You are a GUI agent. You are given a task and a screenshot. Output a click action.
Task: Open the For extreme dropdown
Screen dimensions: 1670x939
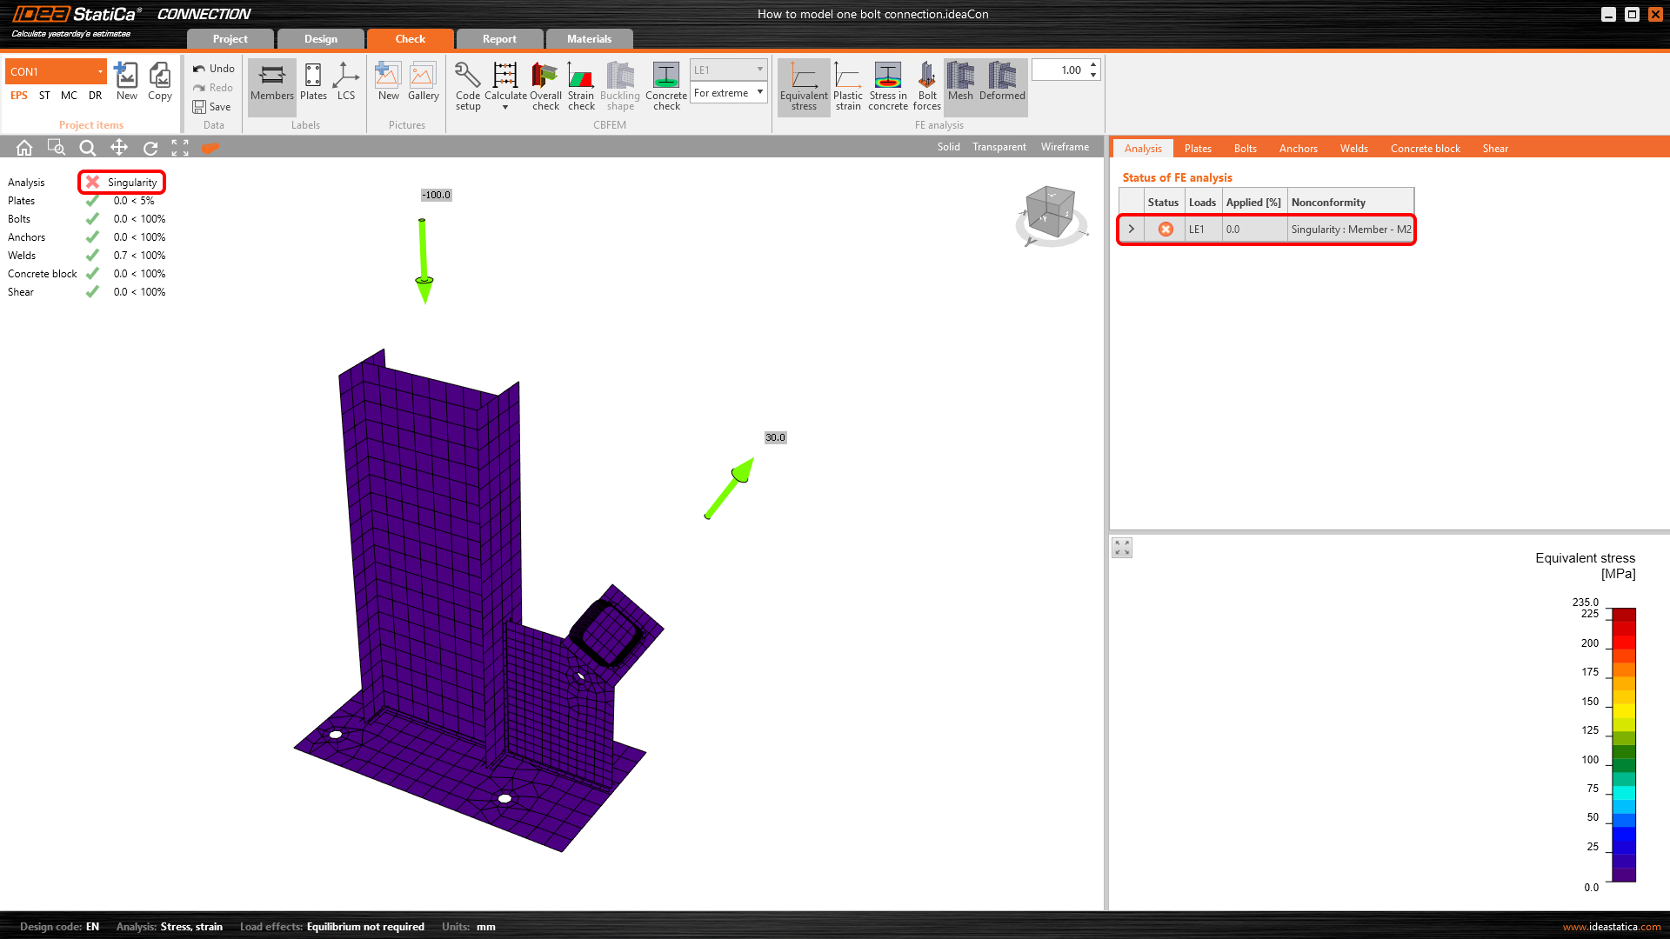(729, 93)
